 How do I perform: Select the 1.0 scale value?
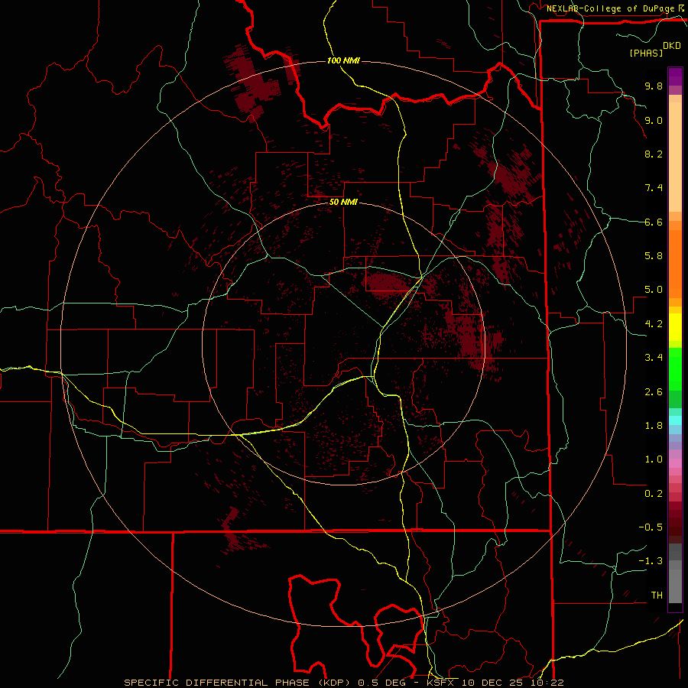click(x=654, y=459)
